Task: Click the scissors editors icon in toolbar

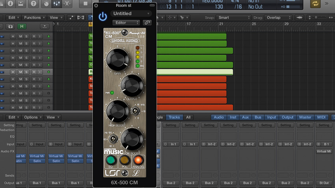Action: 67,4
